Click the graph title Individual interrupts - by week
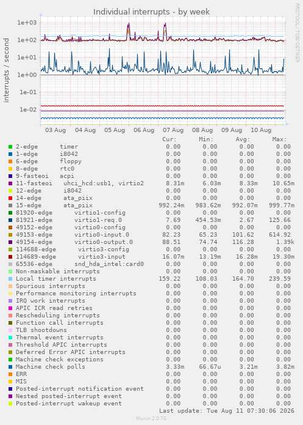This screenshot has height=425, width=303. pyautogui.click(x=151, y=12)
